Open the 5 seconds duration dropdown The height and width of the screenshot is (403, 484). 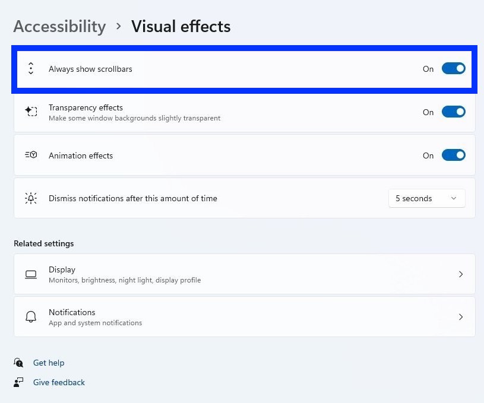tap(426, 198)
